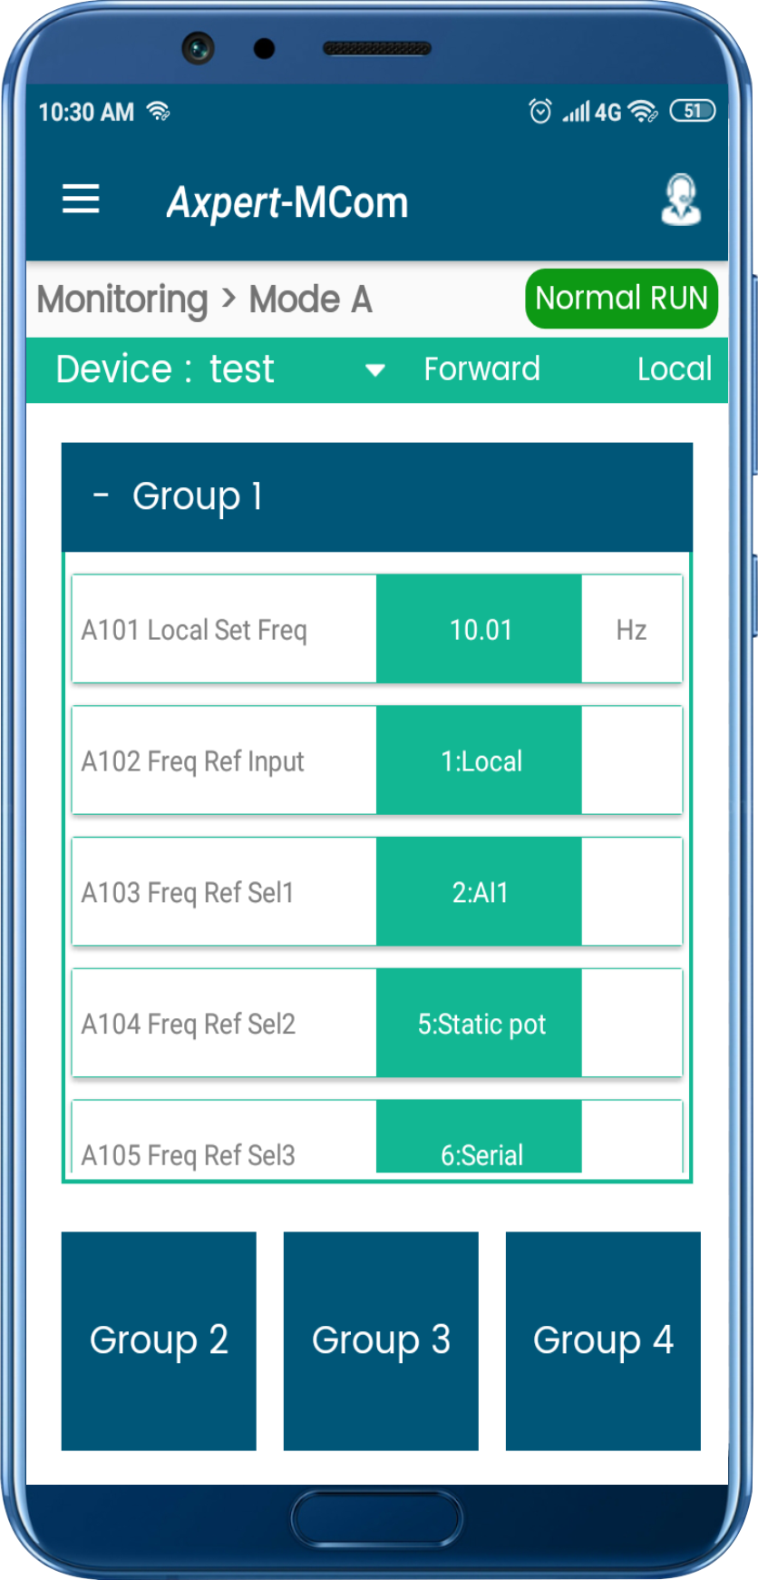Screen dimensions: 758x1580
Task: Tap the battery level indicator
Action: pyautogui.click(x=693, y=111)
